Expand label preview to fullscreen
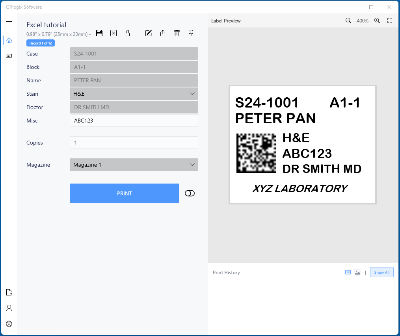Image resolution: width=400 pixels, height=336 pixels. (x=390, y=21)
